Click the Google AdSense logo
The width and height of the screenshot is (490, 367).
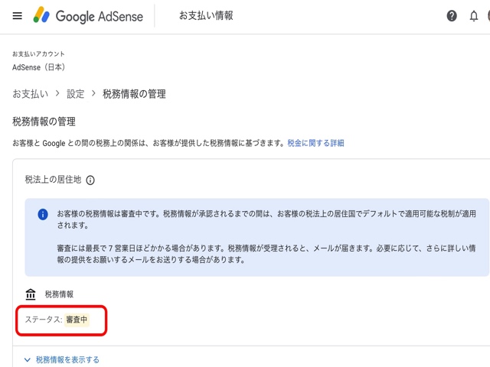tap(88, 16)
